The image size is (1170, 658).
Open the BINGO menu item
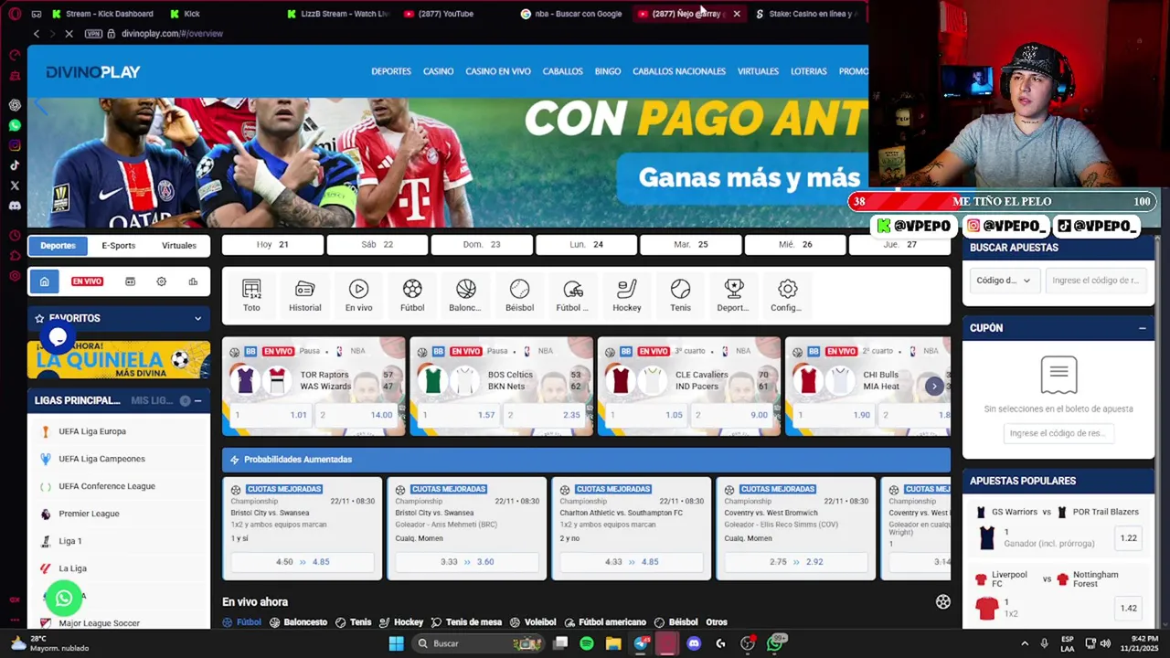[608, 71]
